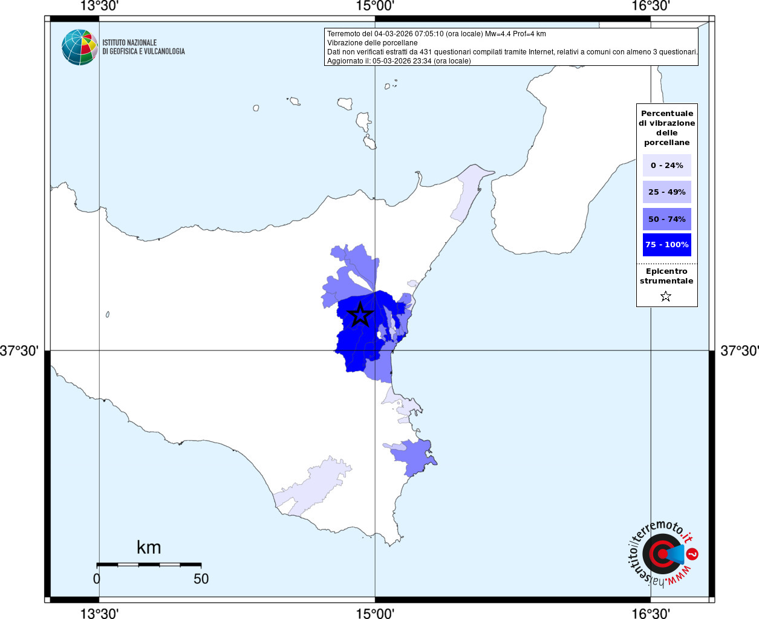Select the 0 - 24% legend swatch

667,165
